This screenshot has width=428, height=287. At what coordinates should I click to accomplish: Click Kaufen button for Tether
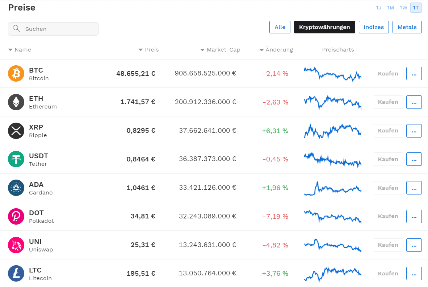click(x=388, y=159)
